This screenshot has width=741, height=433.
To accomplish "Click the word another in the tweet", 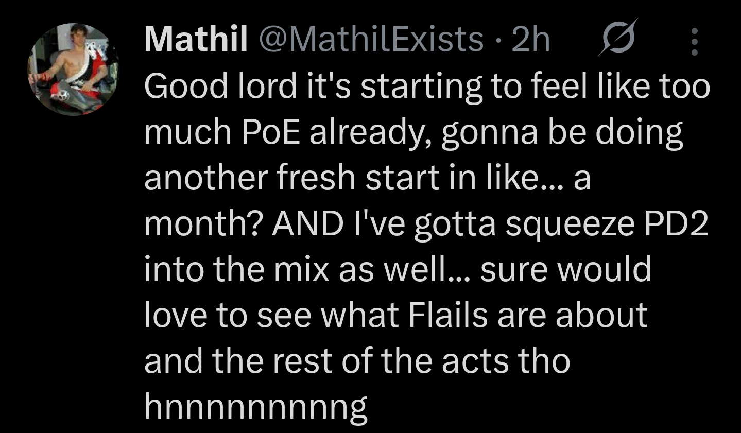I will pos(205,177).
